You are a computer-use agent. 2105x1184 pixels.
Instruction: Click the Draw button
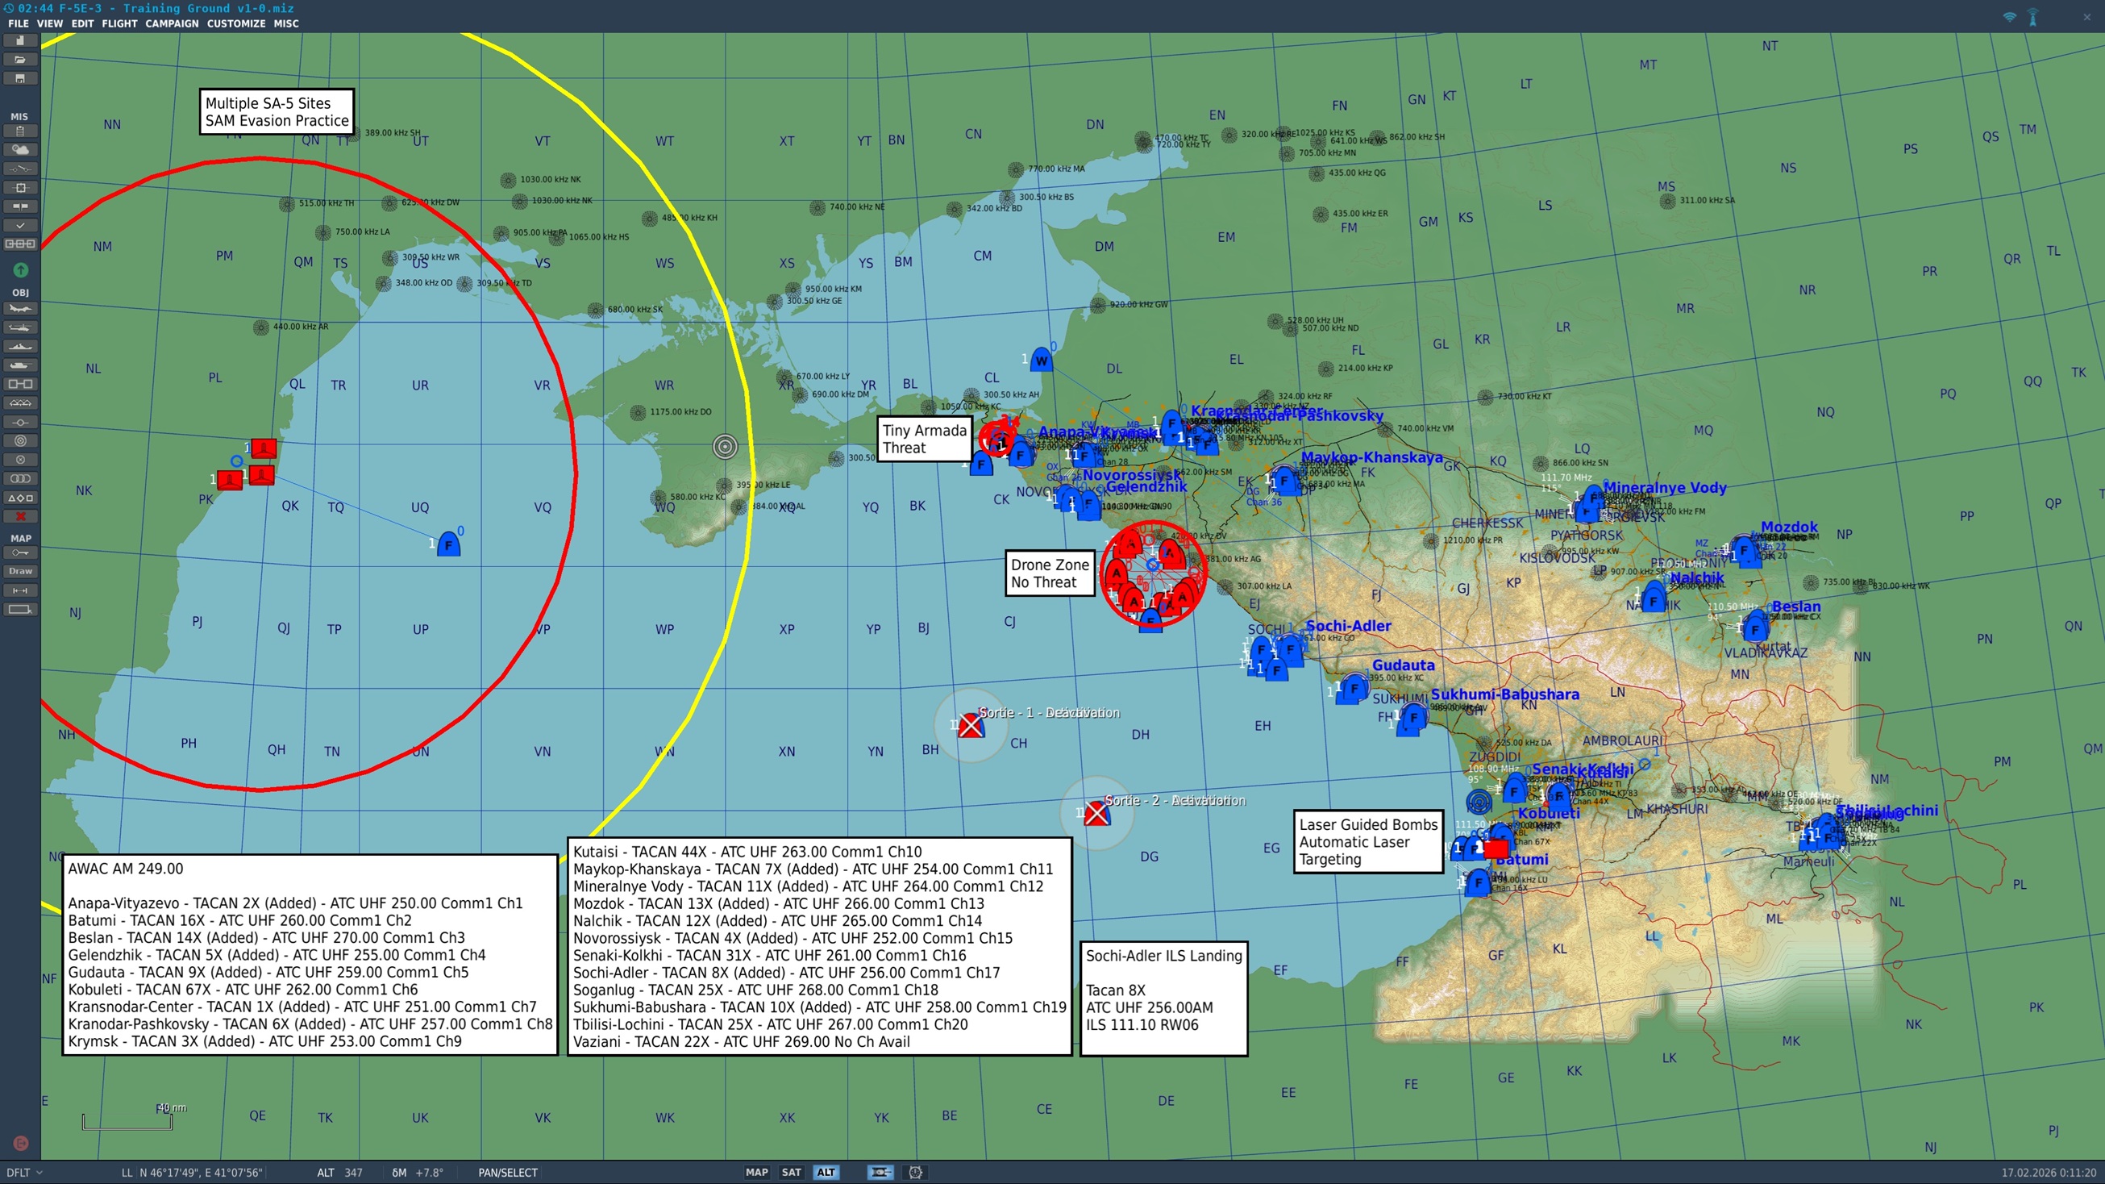[20, 572]
